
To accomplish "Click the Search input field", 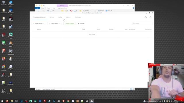I will [x=142, y=23].
